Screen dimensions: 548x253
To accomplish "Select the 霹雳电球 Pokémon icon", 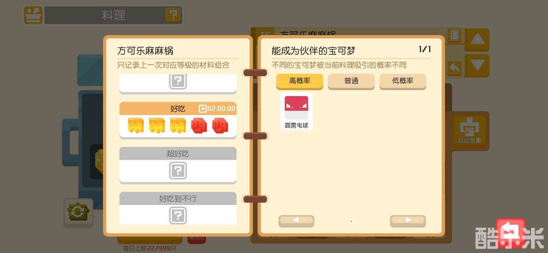I will pyautogui.click(x=296, y=111).
